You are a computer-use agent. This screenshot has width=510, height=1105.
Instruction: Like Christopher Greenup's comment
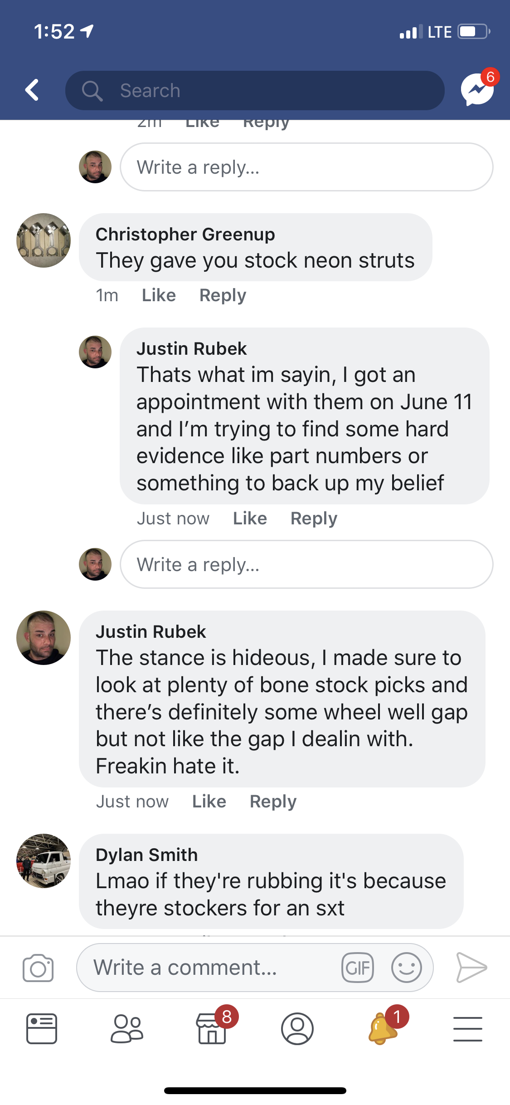(159, 295)
